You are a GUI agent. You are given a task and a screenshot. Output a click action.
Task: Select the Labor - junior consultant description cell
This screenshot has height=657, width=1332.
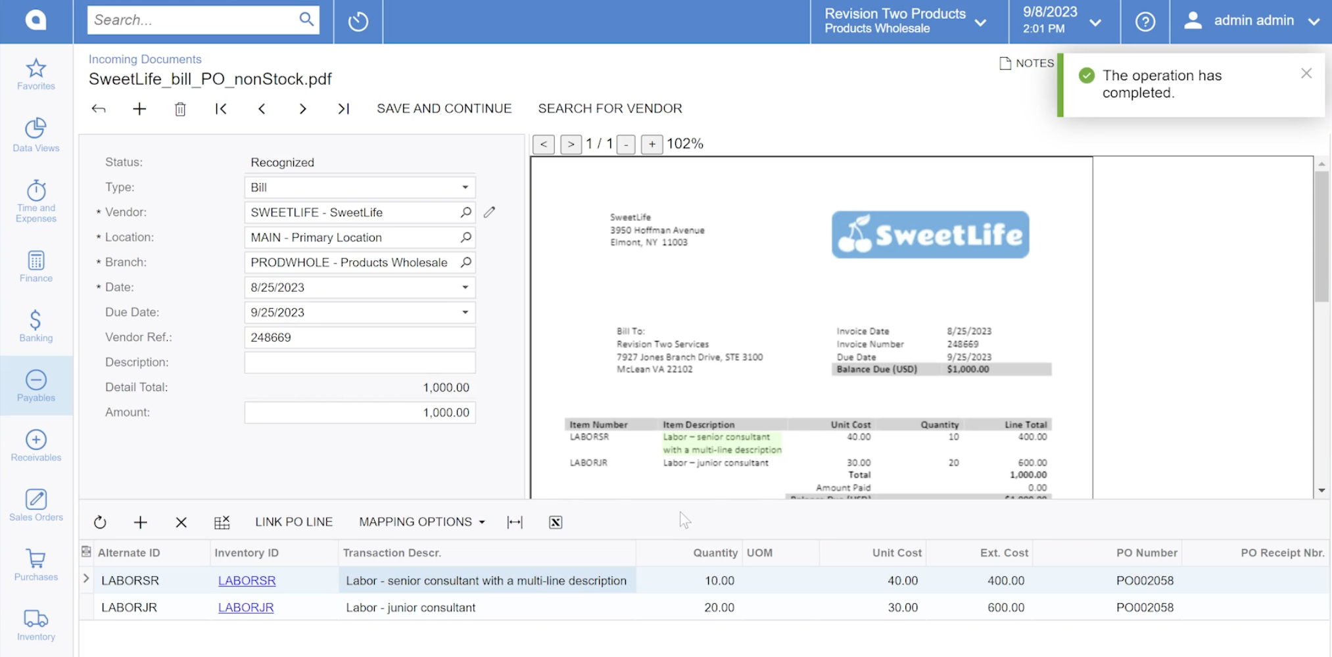(x=487, y=608)
